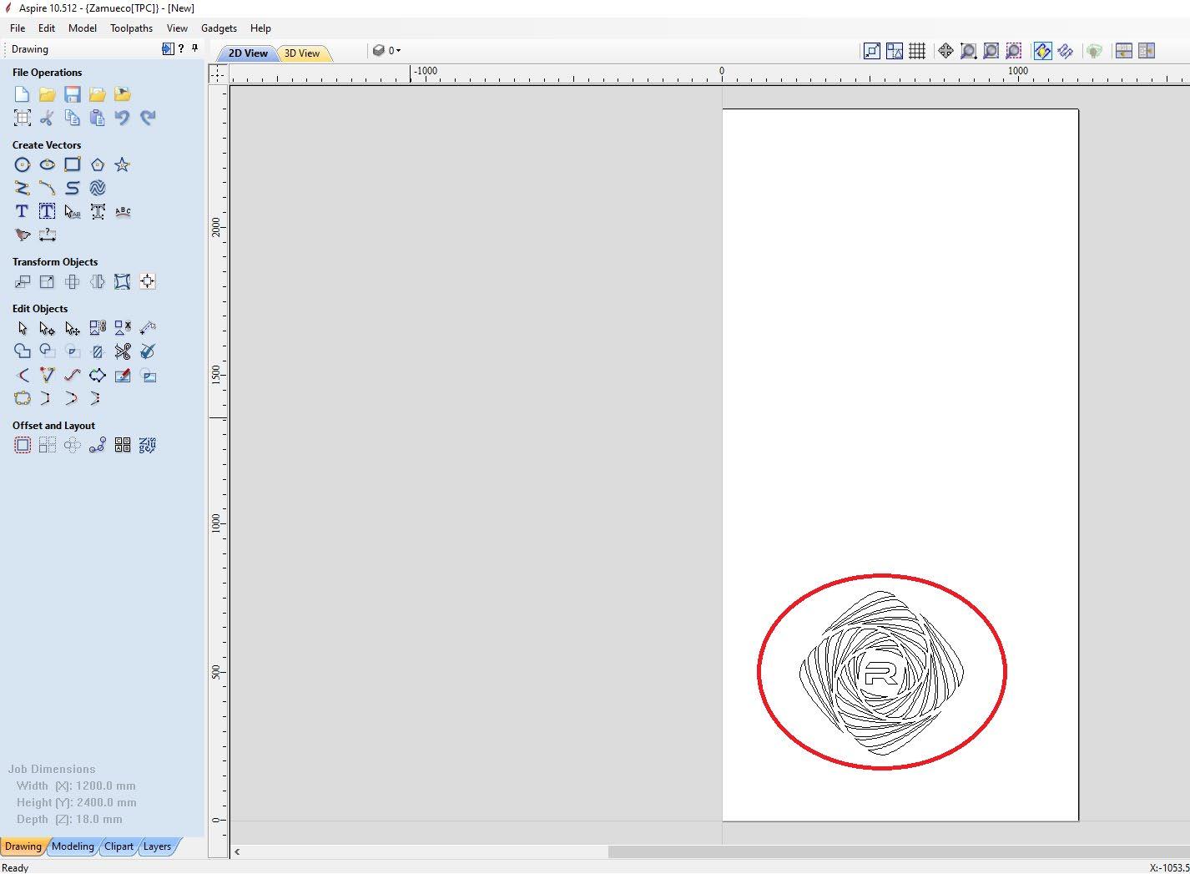Zoom to the selected objects
This screenshot has width=1190, height=874.
tap(1014, 51)
